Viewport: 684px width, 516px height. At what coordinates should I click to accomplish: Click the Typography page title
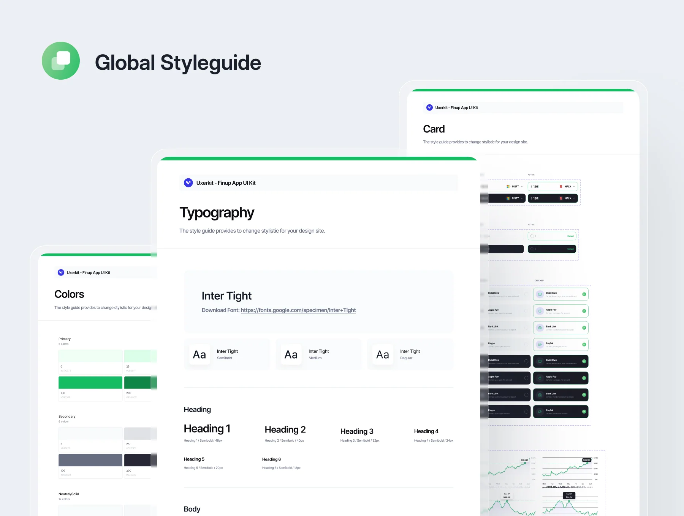coord(217,213)
